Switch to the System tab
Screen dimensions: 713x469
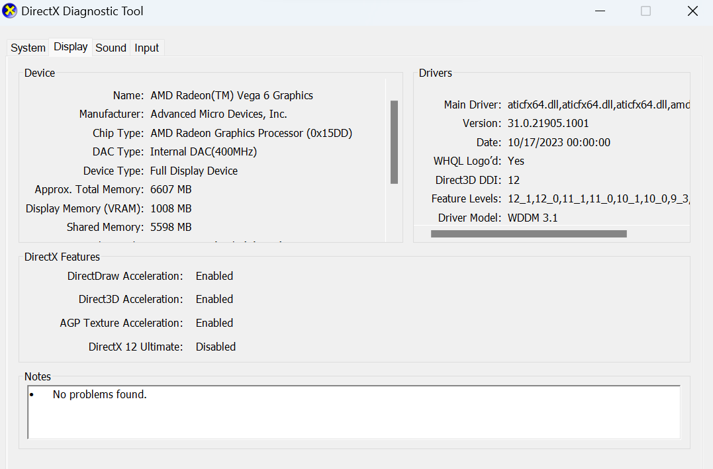coord(28,48)
